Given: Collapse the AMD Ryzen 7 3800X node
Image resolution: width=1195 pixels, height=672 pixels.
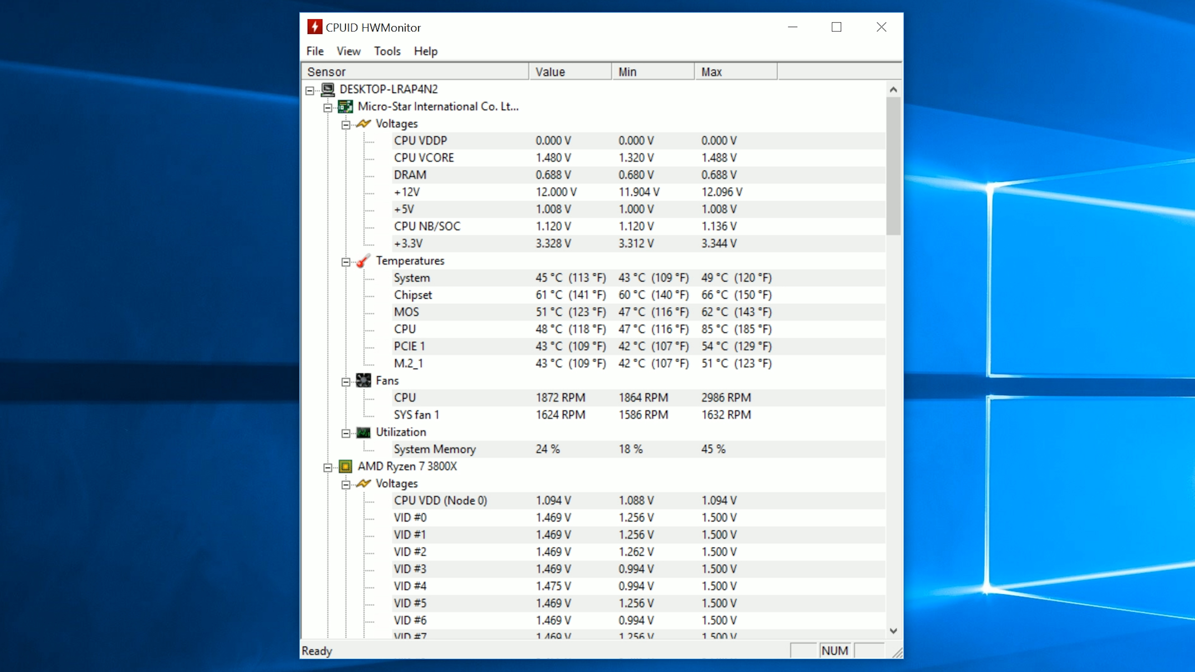Looking at the screenshot, I should tap(327, 468).
